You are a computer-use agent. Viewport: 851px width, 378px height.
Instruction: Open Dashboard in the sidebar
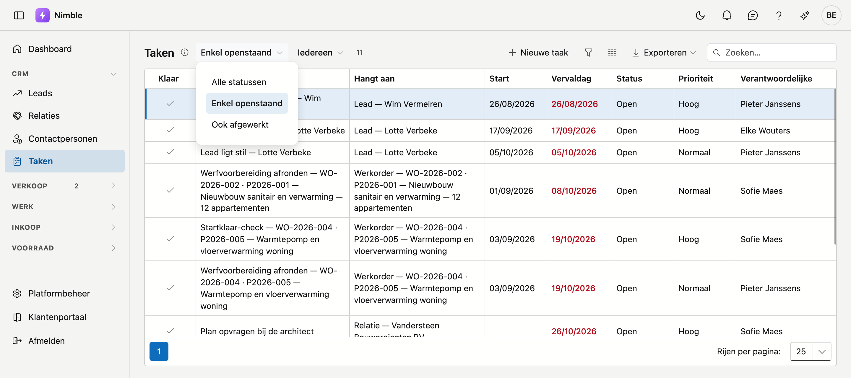coord(65,49)
